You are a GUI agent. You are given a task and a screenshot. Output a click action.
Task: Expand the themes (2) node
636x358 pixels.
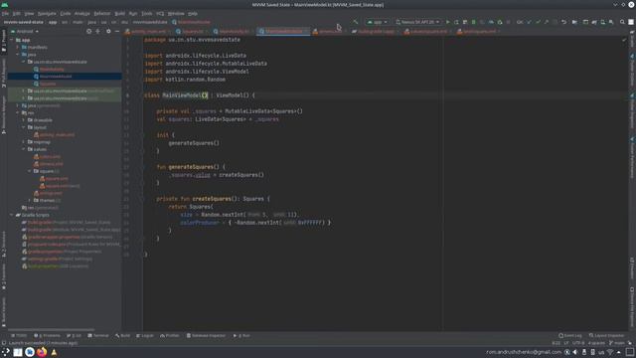[30, 201]
